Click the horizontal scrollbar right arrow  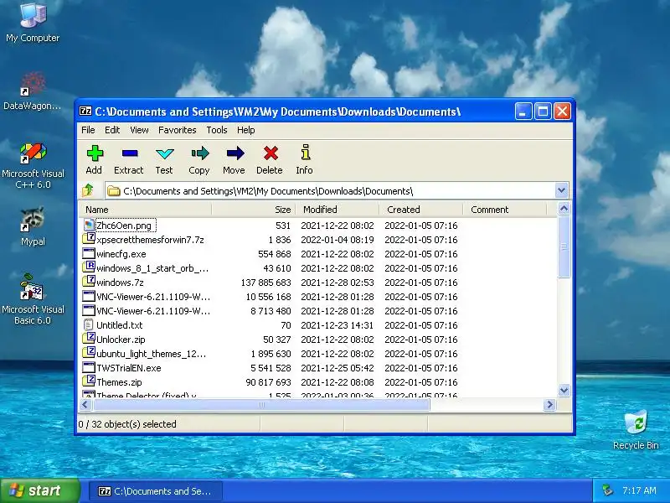(x=550, y=405)
